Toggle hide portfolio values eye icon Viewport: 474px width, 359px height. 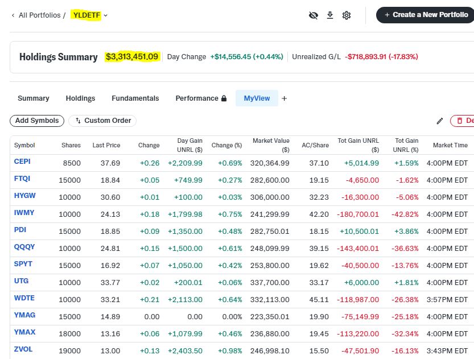pos(313,15)
